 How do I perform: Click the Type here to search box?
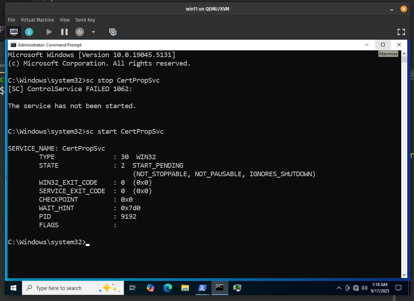coord(73,288)
